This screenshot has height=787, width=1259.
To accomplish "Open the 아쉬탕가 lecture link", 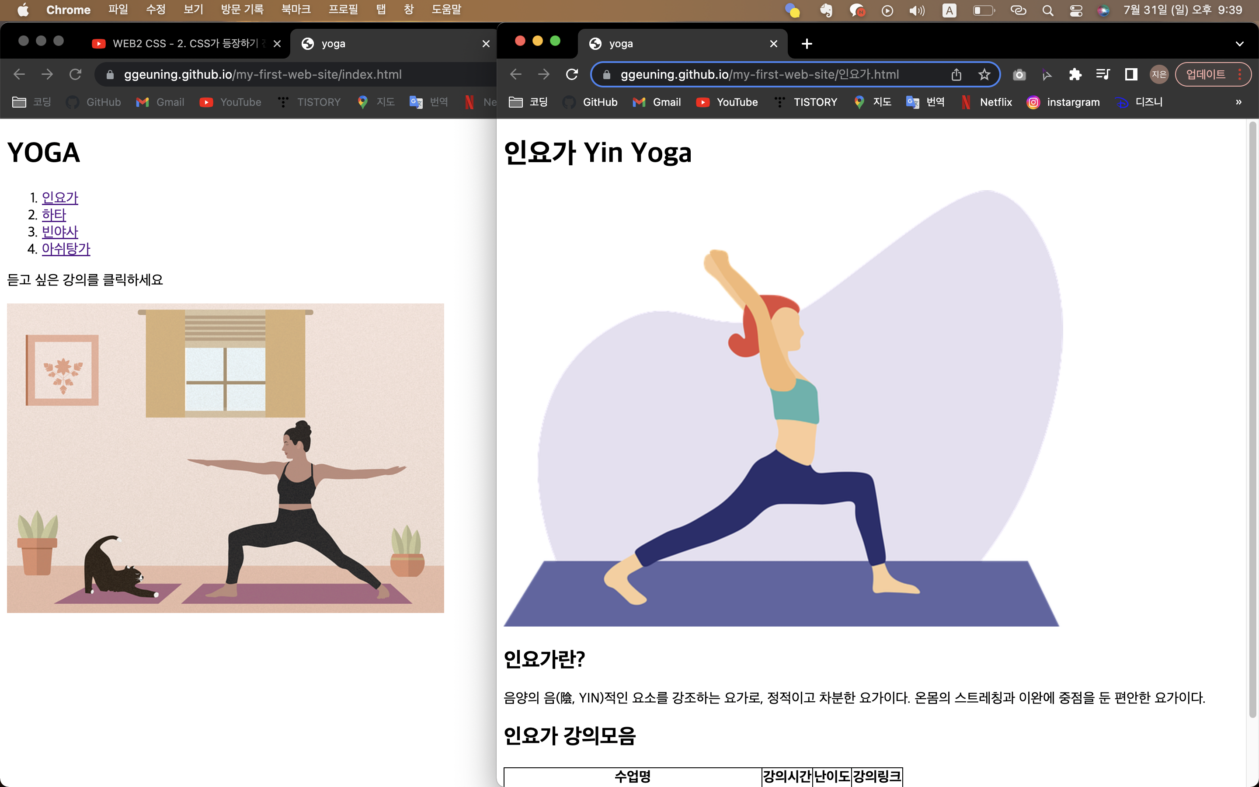I will 66,249.
